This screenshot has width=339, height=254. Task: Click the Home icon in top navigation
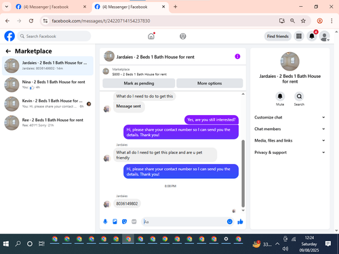151,36
